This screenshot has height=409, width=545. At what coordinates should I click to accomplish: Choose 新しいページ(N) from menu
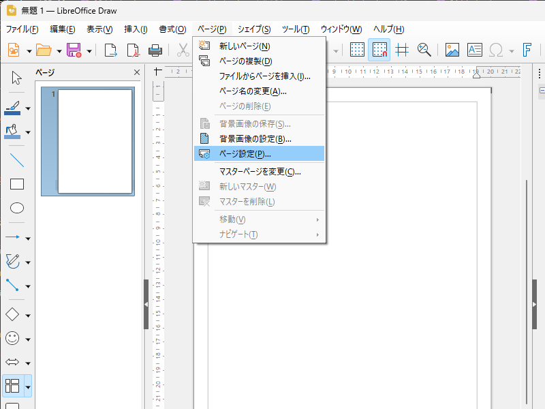click(260, 46)
